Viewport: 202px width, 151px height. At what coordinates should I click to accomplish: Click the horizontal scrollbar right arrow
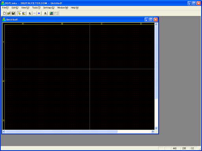click(x=153, y=131)
